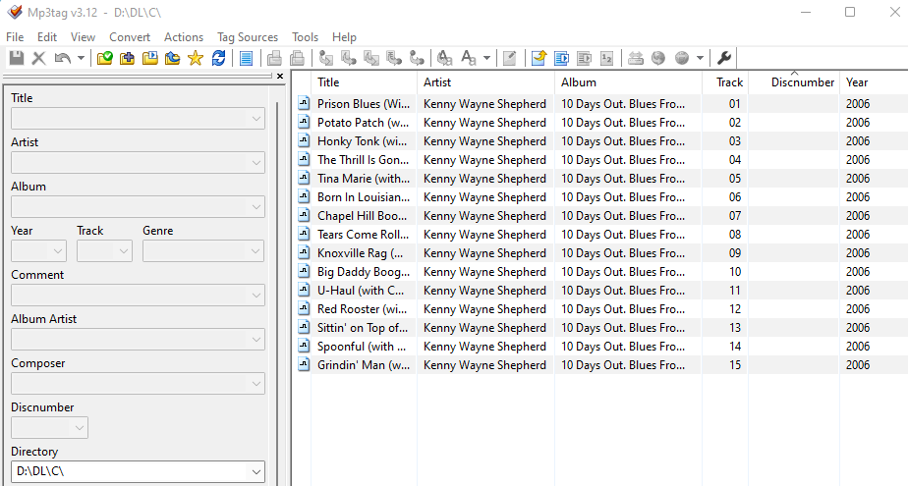Sort by the Title column header

365,82
